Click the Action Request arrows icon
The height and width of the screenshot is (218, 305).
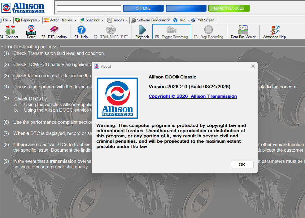tap(47, 20)
